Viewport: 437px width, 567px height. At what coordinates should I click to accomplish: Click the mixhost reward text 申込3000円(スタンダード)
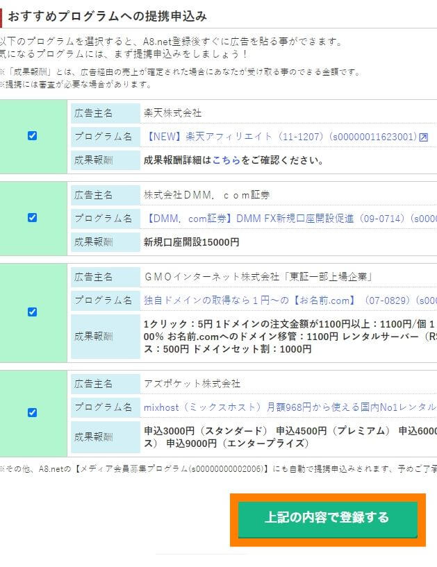[x=206, y=431]
